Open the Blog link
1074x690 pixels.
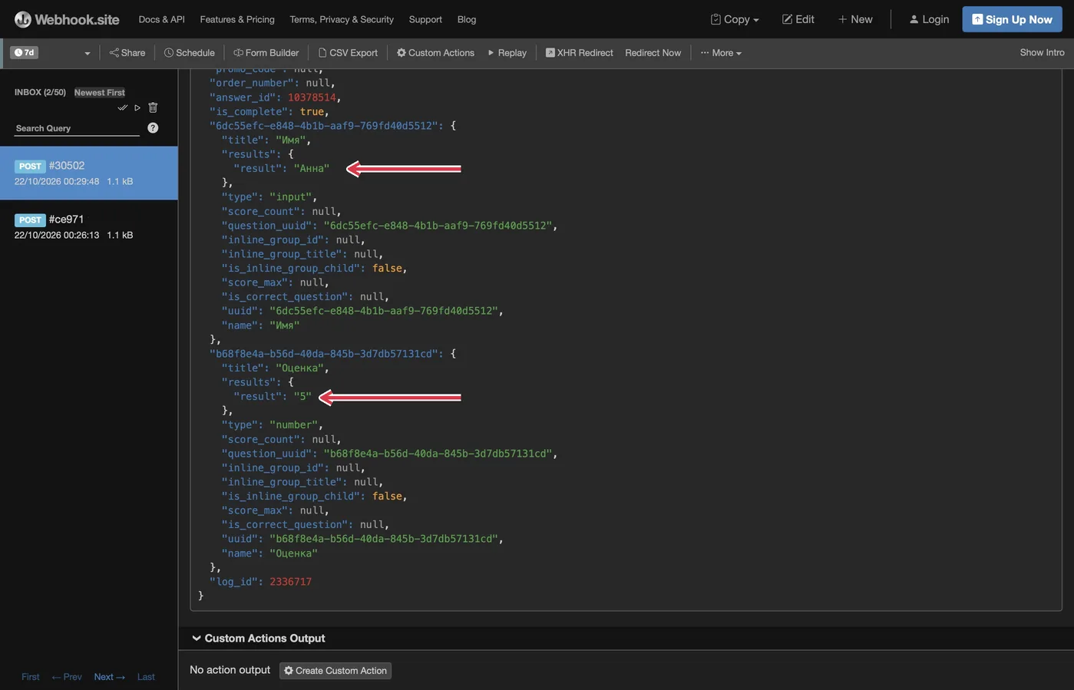(467, 19)
